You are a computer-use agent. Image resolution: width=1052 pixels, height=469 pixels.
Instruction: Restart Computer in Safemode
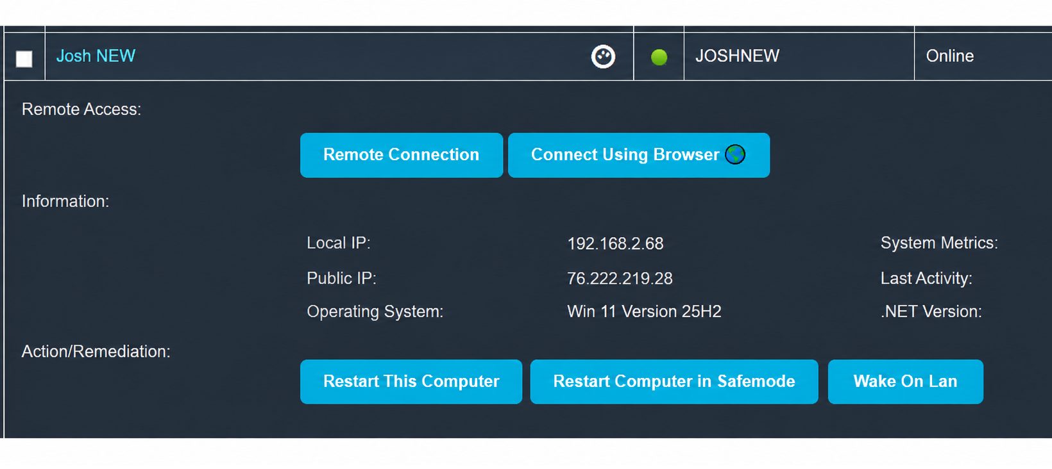tap(674, 381)
